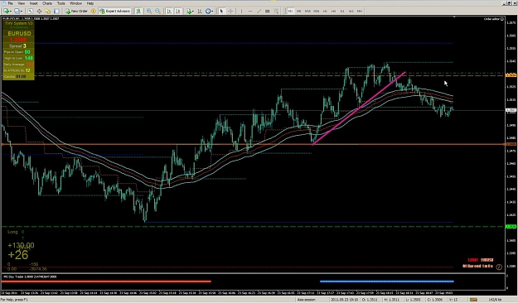Switch chart to M30 timeframe
518x303 pixels.
click(x=316, y=12)
